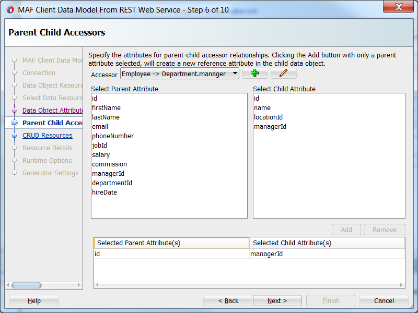
Task: Click the < Back button
Action: point(228,301)
